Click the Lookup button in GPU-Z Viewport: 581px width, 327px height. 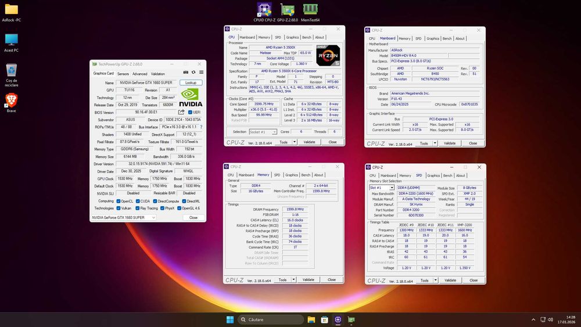(x=191, y=82)
